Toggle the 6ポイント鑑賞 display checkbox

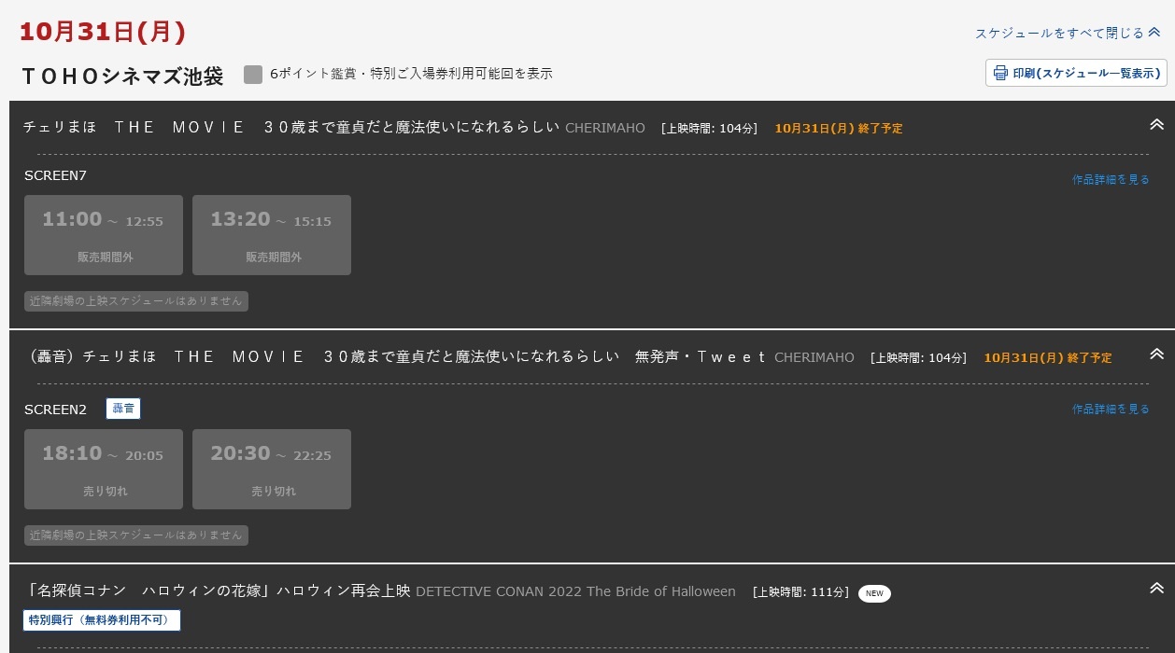coord(253,75)
